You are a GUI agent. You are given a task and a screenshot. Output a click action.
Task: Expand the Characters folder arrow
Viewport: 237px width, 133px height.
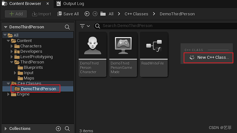(12, 46)
